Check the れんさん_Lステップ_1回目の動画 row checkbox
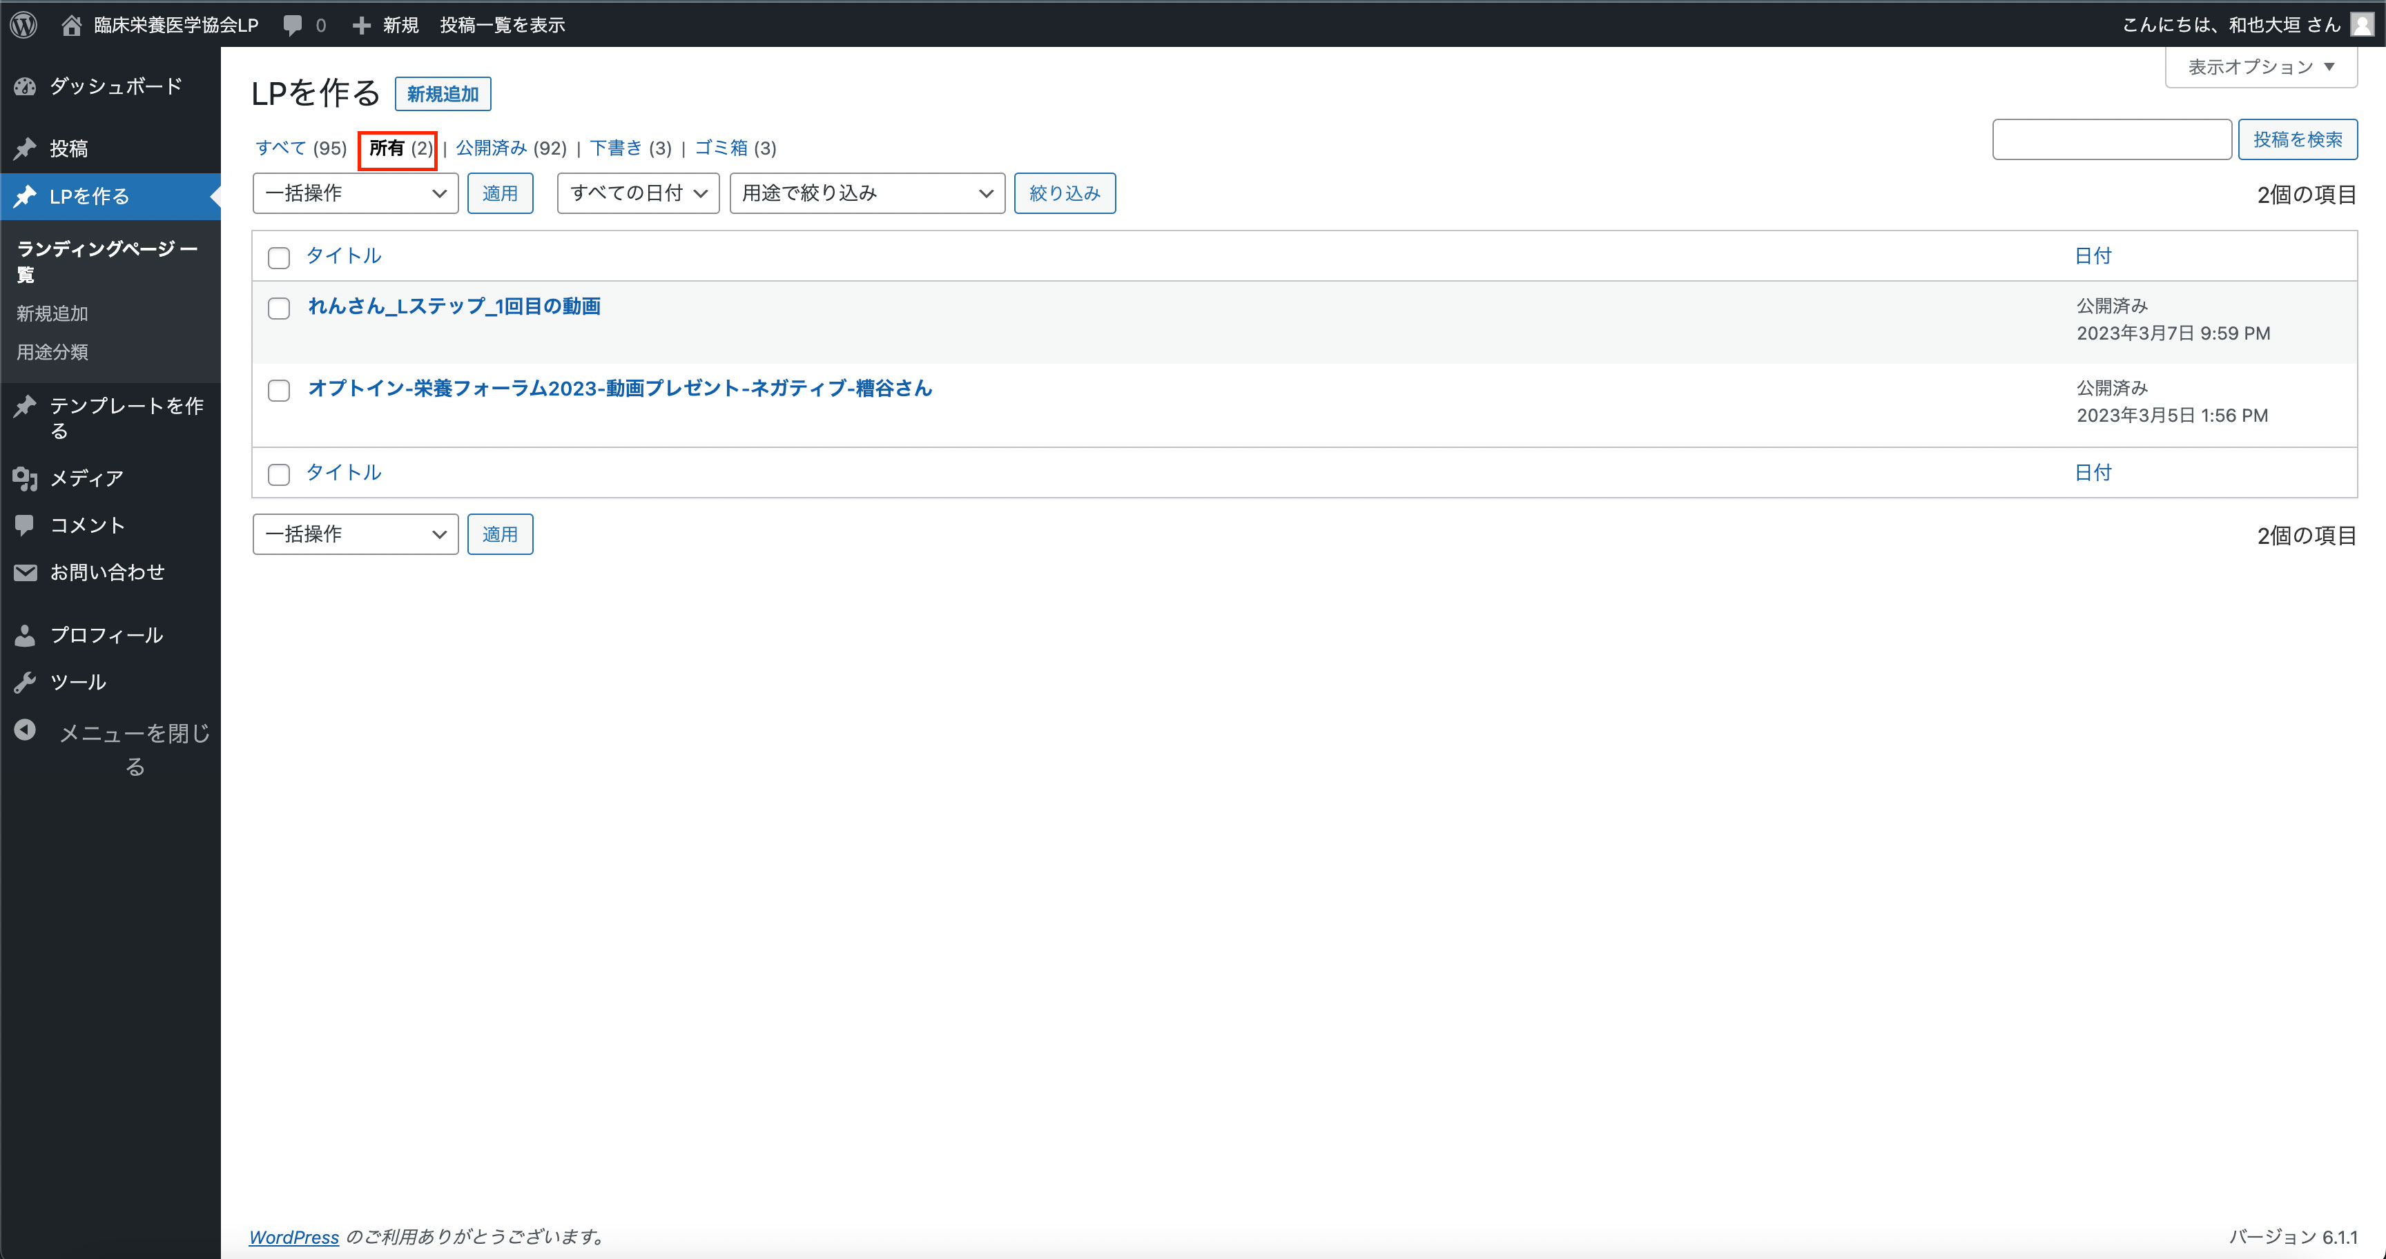 pyautogui.click(x=279, y=309)
